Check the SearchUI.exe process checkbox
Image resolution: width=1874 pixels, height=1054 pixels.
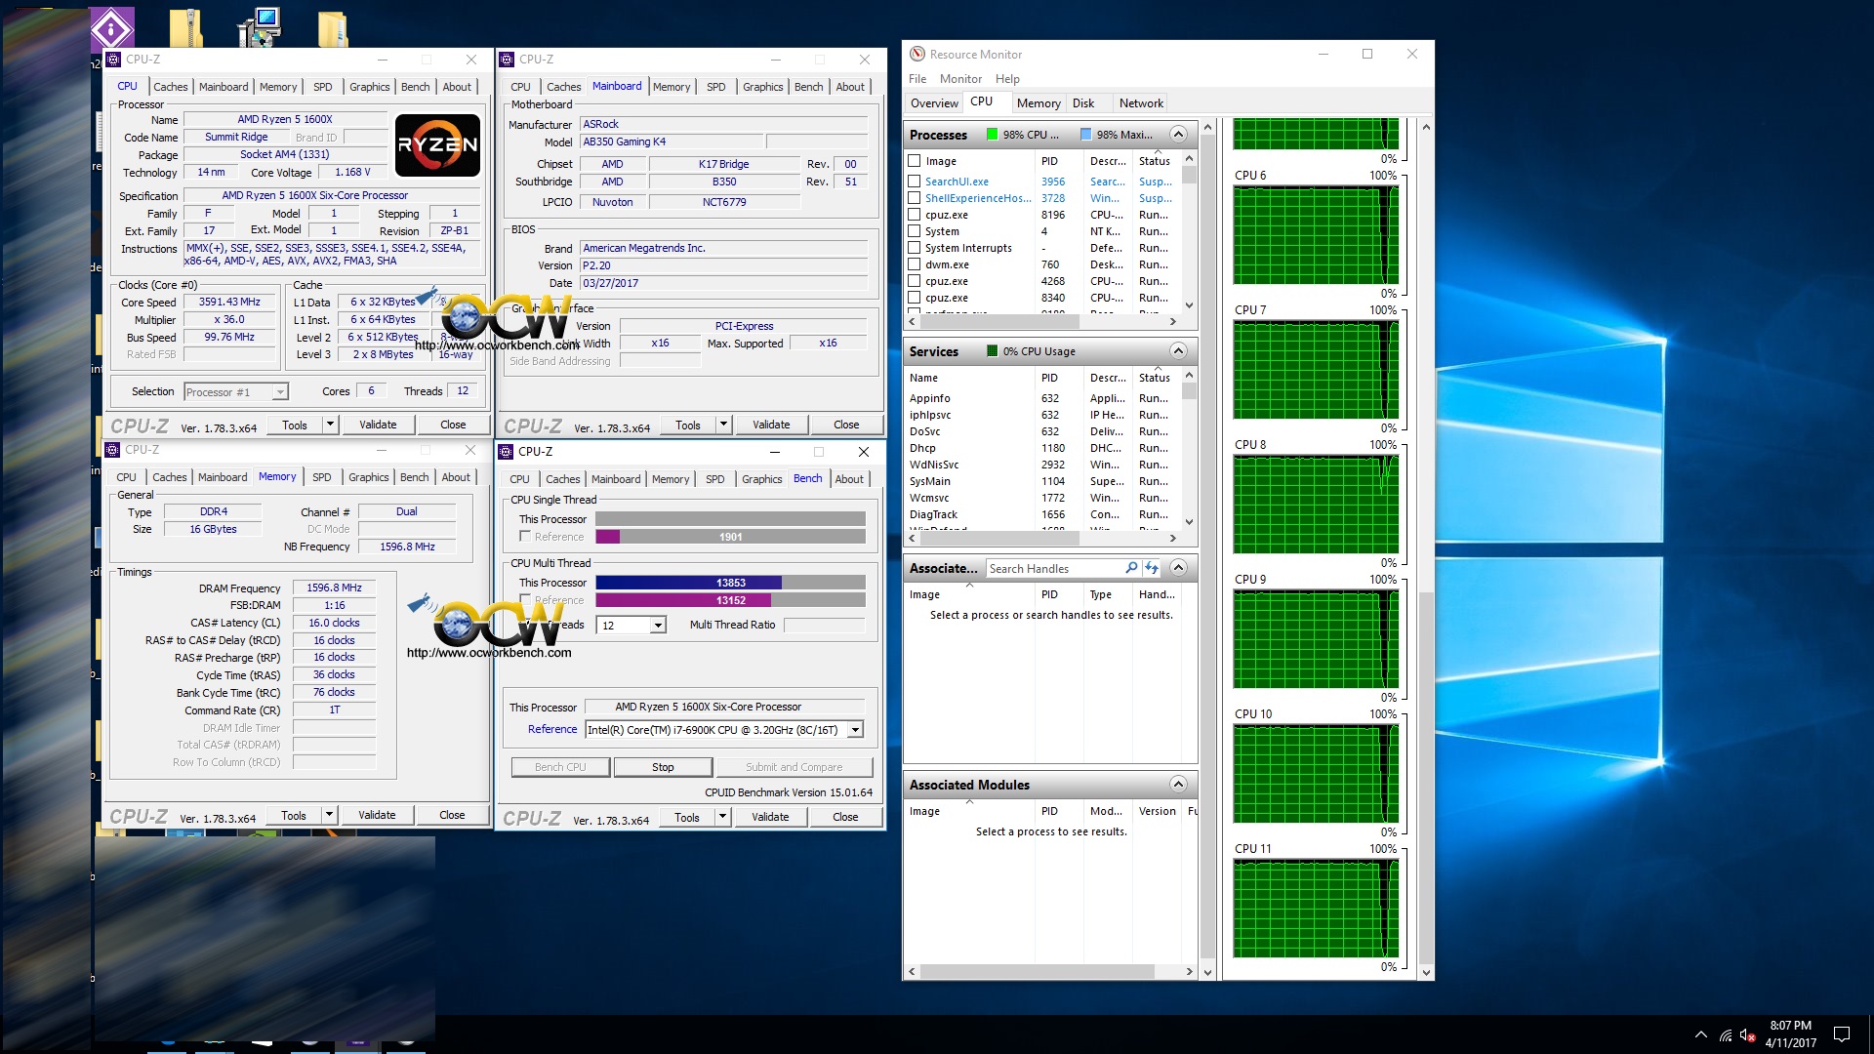(x=915, y=182)
